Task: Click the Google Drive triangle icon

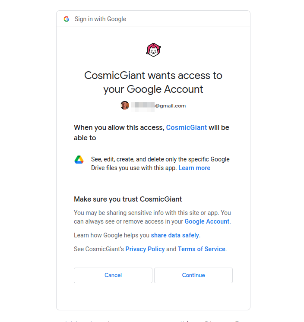Action: point(79,160)
